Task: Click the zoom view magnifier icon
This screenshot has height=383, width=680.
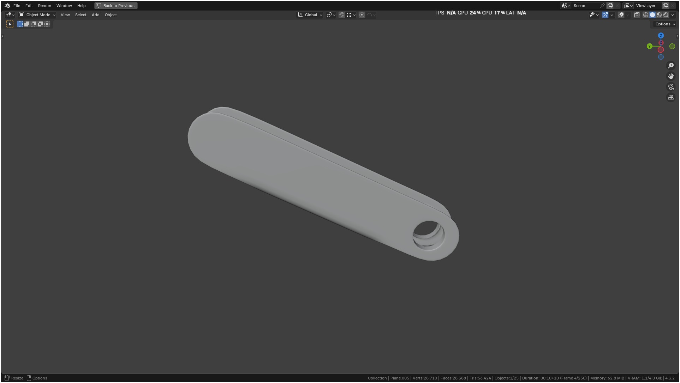Action: (671, 66)
